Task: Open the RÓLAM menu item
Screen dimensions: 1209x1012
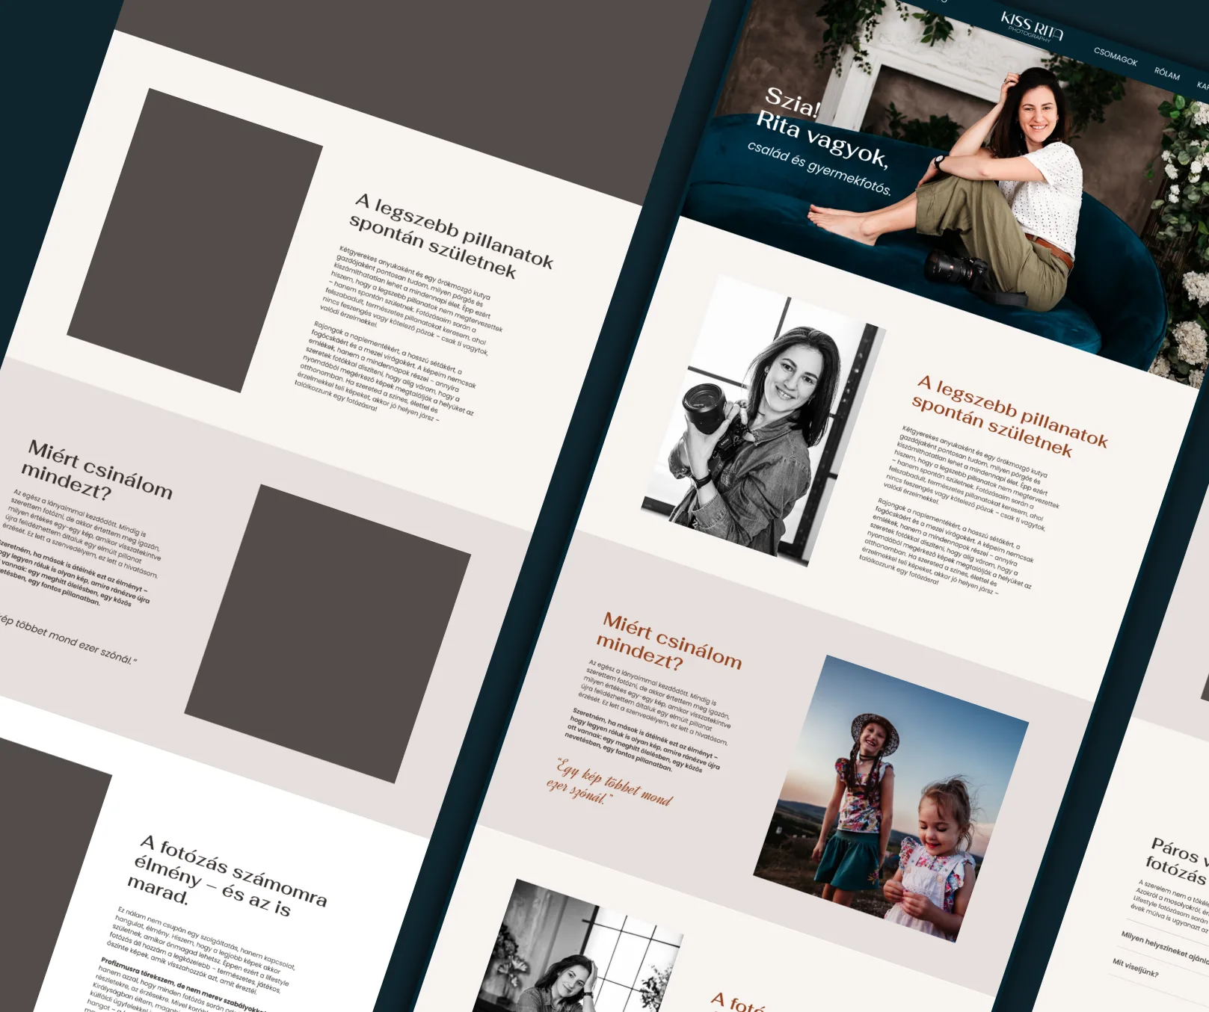Action: point(1166,73)
